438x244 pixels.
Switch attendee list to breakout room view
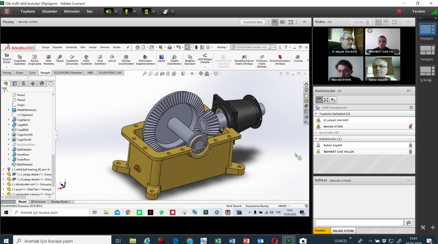[x=326, y=100]
